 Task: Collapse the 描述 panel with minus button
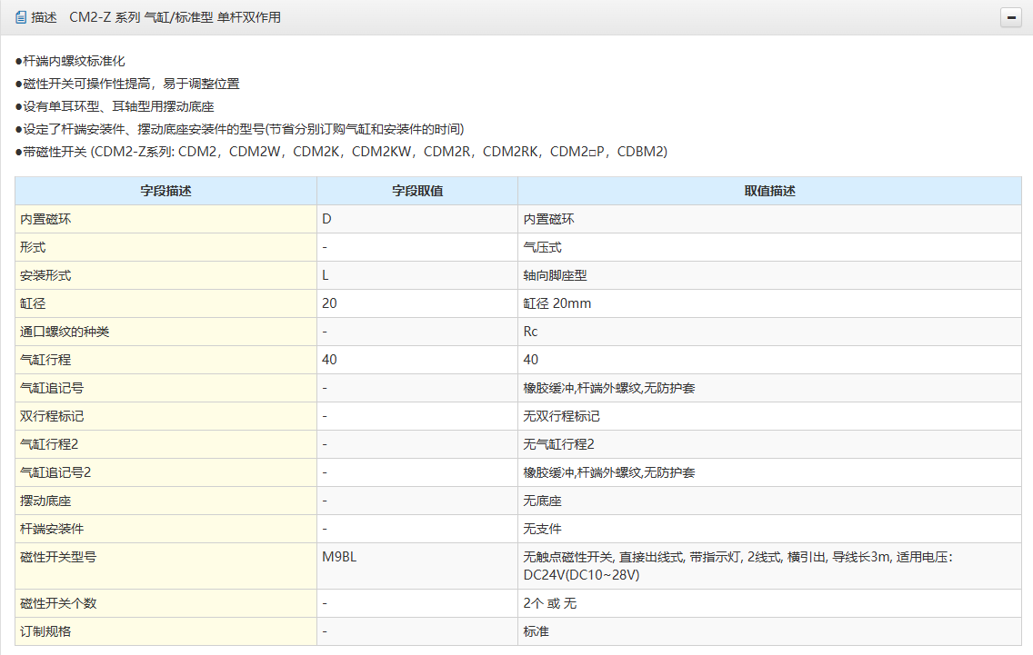pyautogui.click(x=1010, y=17)
